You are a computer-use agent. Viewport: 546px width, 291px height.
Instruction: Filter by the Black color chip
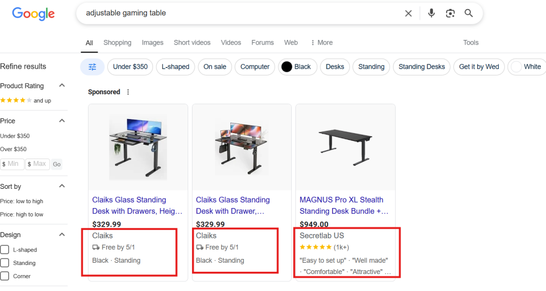pyautogui.click(x=298, y=67)
